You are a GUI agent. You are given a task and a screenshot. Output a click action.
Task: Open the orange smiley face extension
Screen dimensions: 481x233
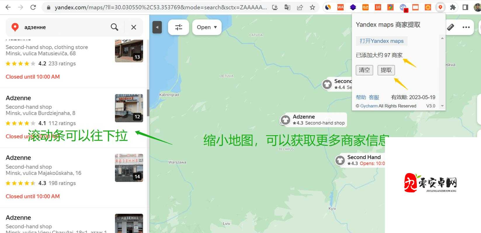pos(428,7)
